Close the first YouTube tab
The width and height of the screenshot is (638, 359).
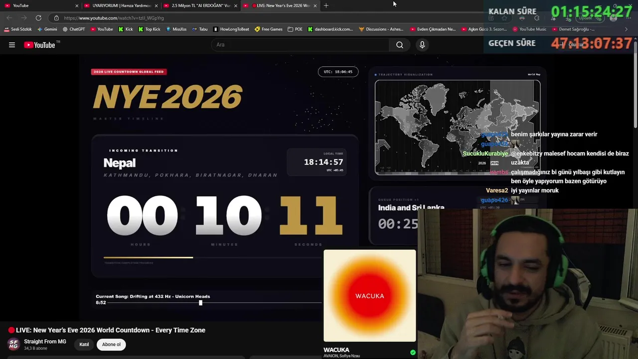coord(77,5)
